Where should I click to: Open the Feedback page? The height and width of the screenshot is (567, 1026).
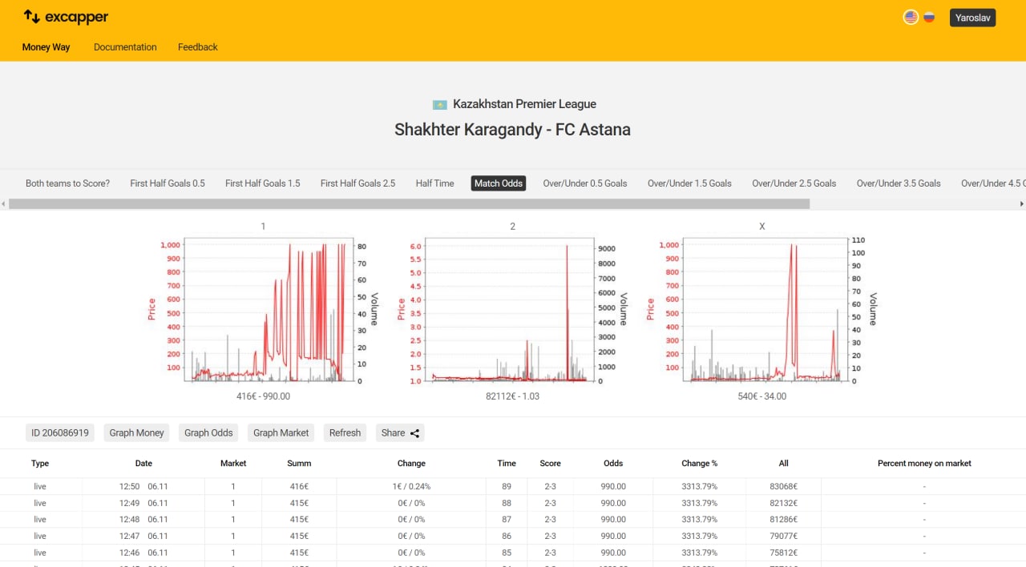(198, 47)
